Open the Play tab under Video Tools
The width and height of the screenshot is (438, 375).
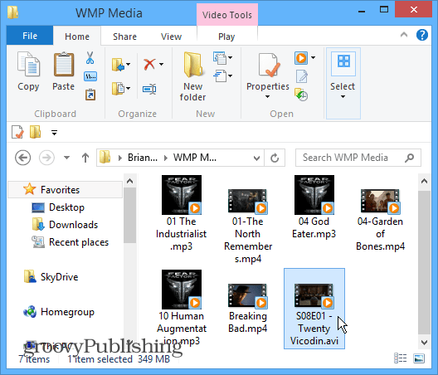[226, 37]
